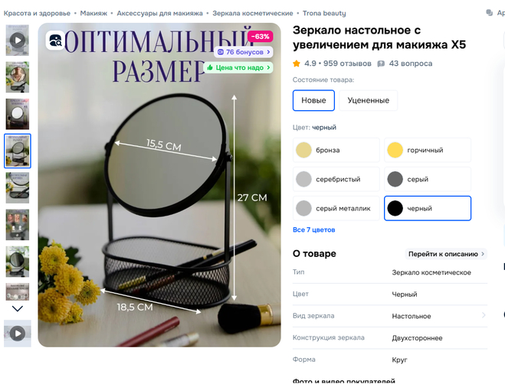Open the 959 отзывов link
The height and width of the screenshot is (384, 505).
347,63
